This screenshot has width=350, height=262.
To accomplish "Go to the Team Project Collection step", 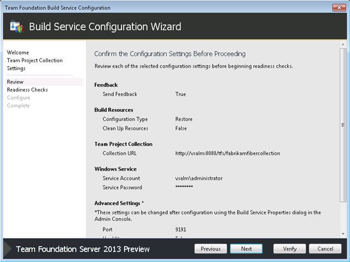I will [x=35, y=61].
